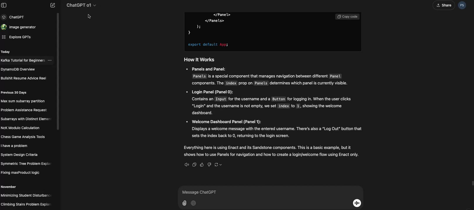Click the Today section heading
Viewport: 474px width, 210px height.
tap(5, 52)
